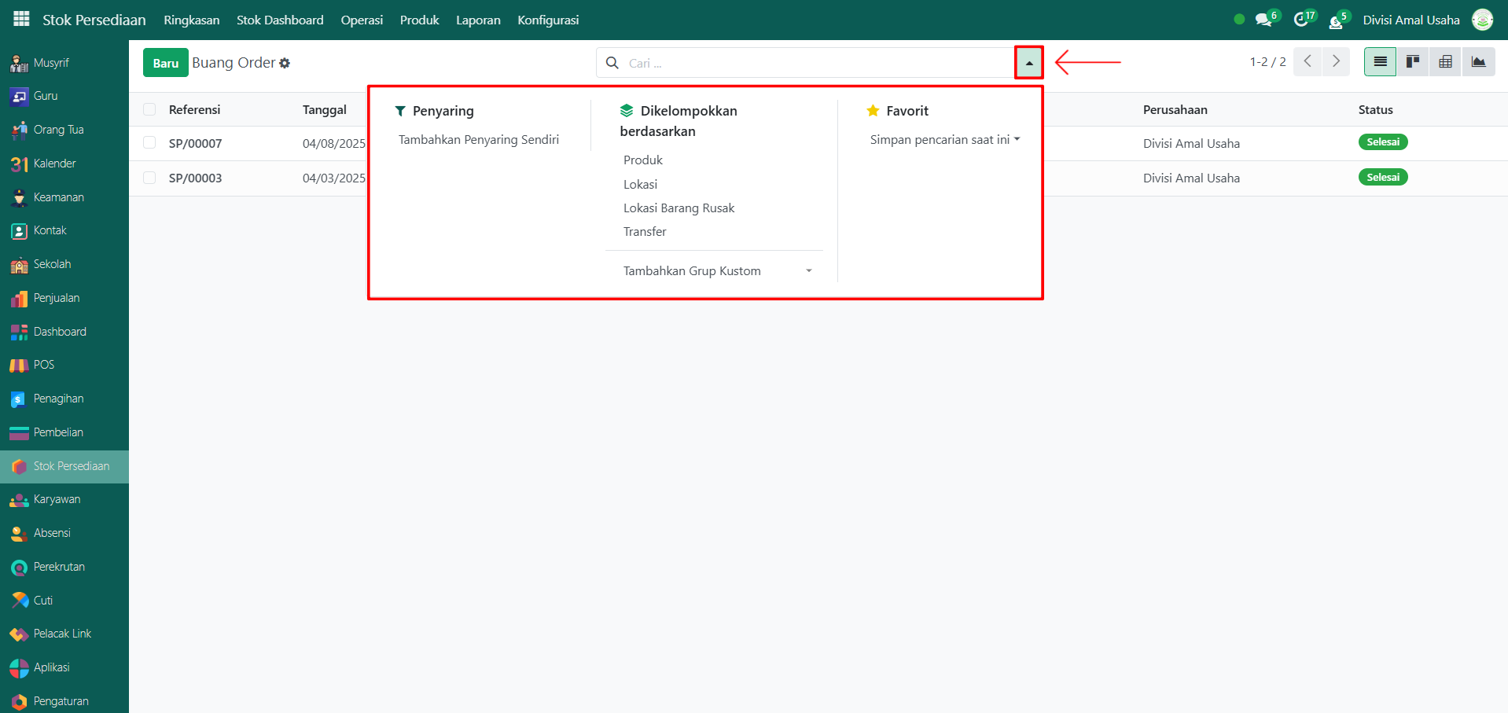Tick the checkbox for SP/00007
The image size is (1508, 713).
(149, 143)
